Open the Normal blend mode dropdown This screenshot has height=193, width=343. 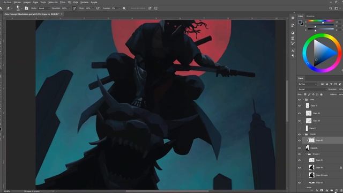click(312, 90)
